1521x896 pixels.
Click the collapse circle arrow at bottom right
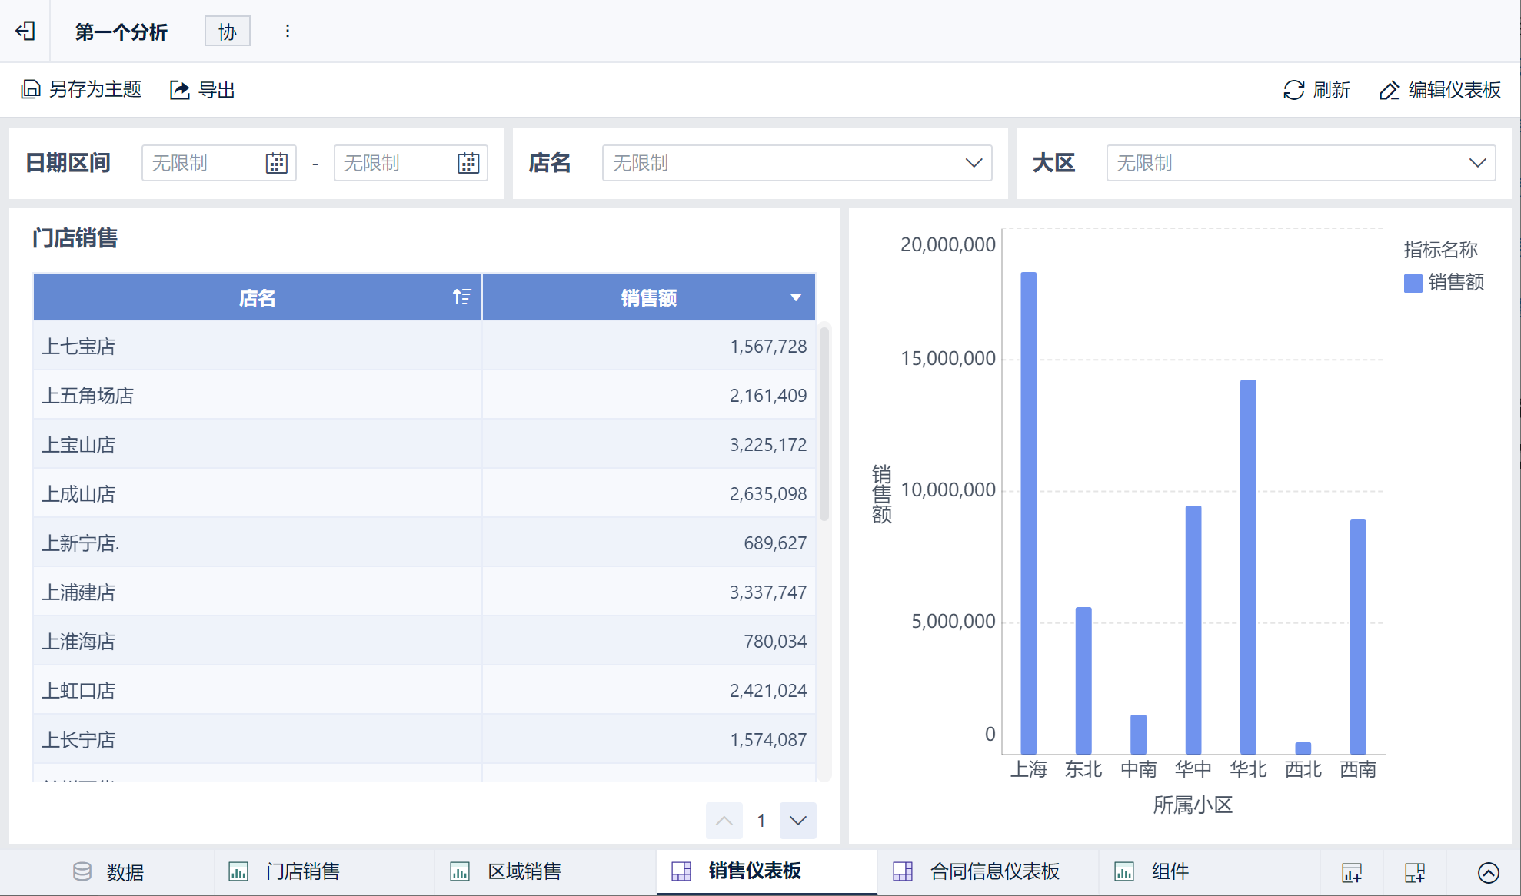[1488, 872]
